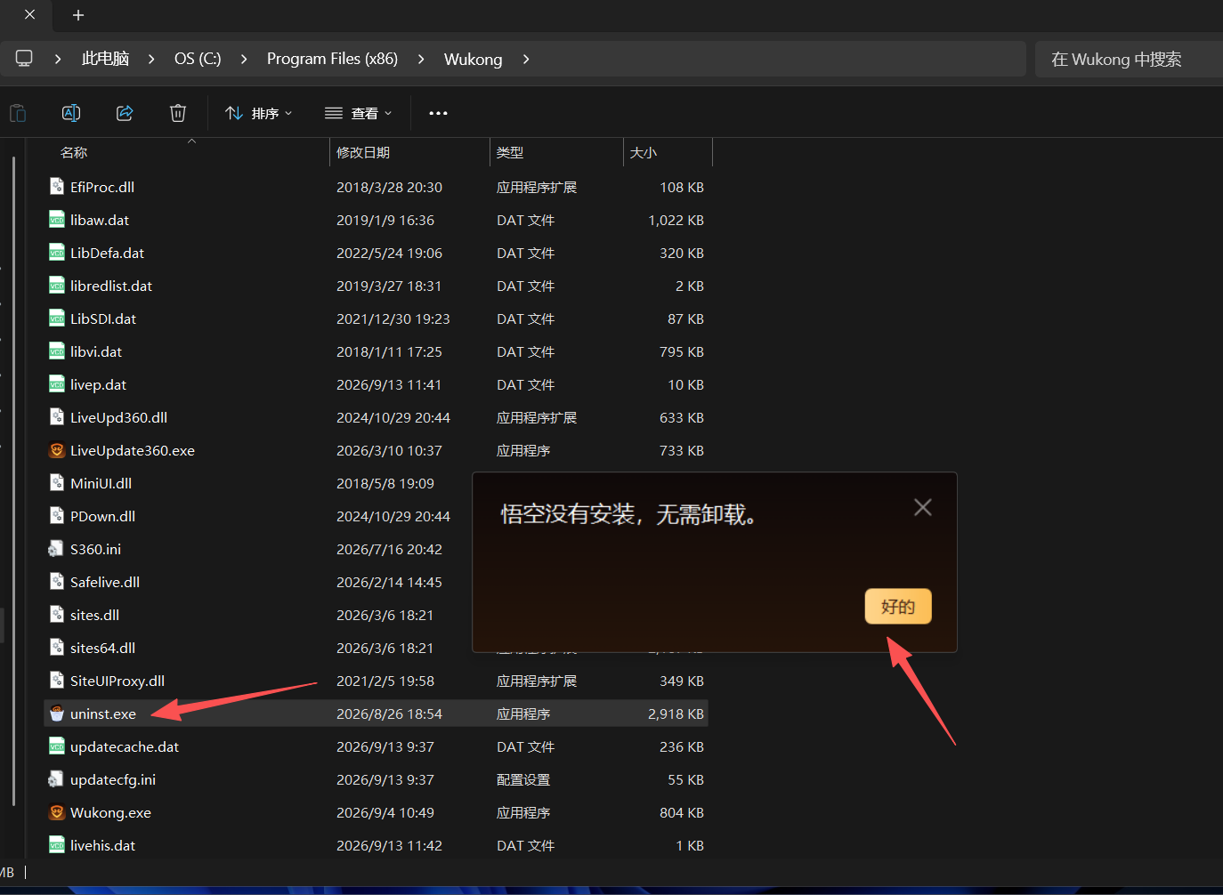The width and height of the screenshot is (1223, 895).
Task: Expand chevron after OS (C:) breadcrumb
Action: pos(243,59)
